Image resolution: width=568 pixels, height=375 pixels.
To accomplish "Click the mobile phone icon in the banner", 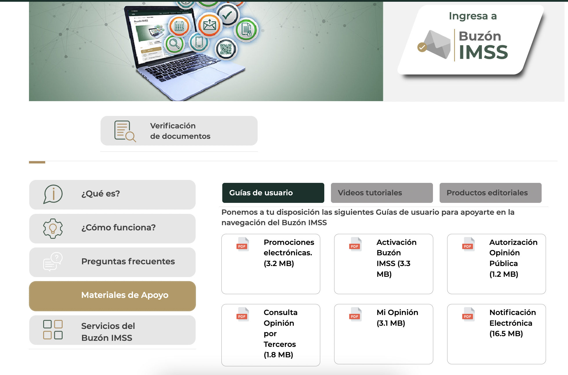I will (x=199, y=42).
